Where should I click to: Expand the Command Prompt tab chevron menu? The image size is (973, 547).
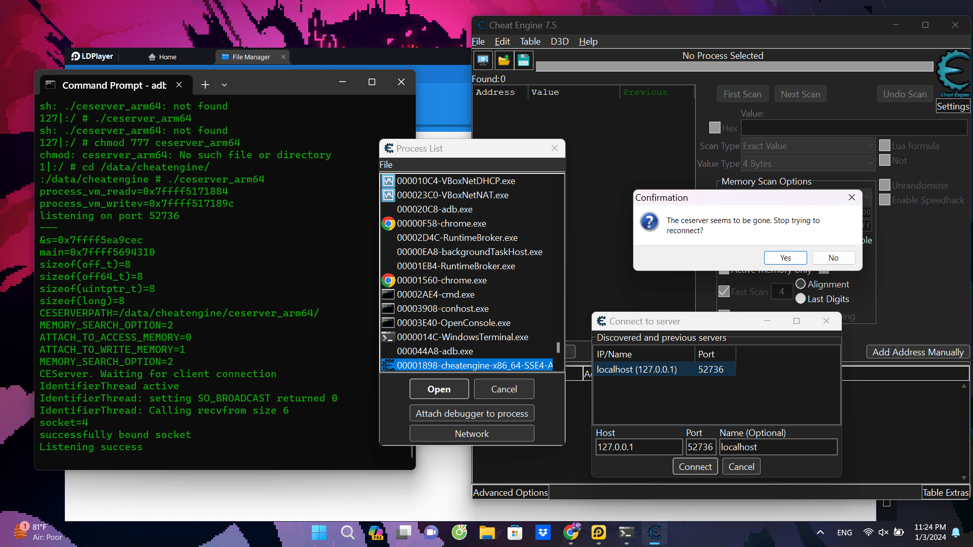tap(224, 85)
